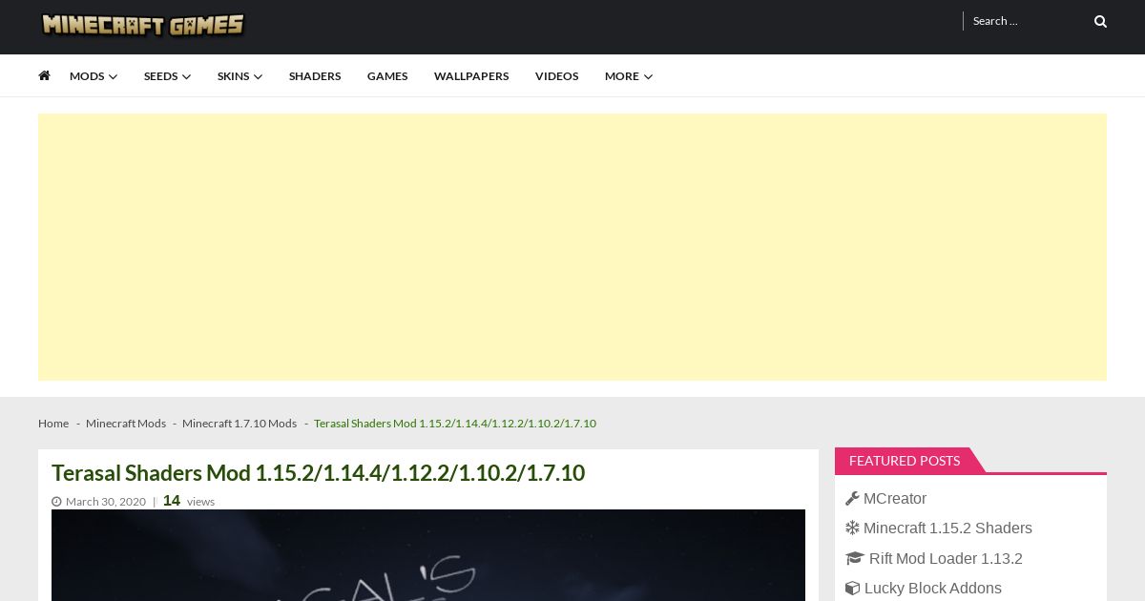Select the FEATURED POSTS tab header
1145x601 pixels.
click(905, 461)
